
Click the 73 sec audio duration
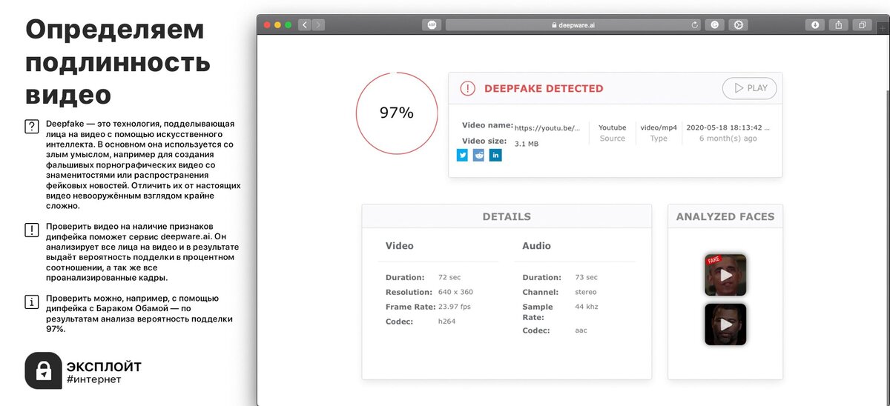coord(586,277)
